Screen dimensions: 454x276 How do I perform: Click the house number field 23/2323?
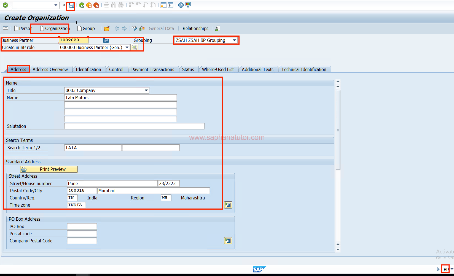(169, 183)
